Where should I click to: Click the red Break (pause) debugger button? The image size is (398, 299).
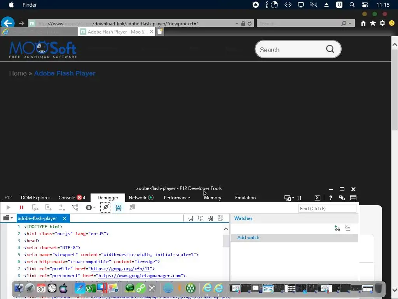(22, 208)
